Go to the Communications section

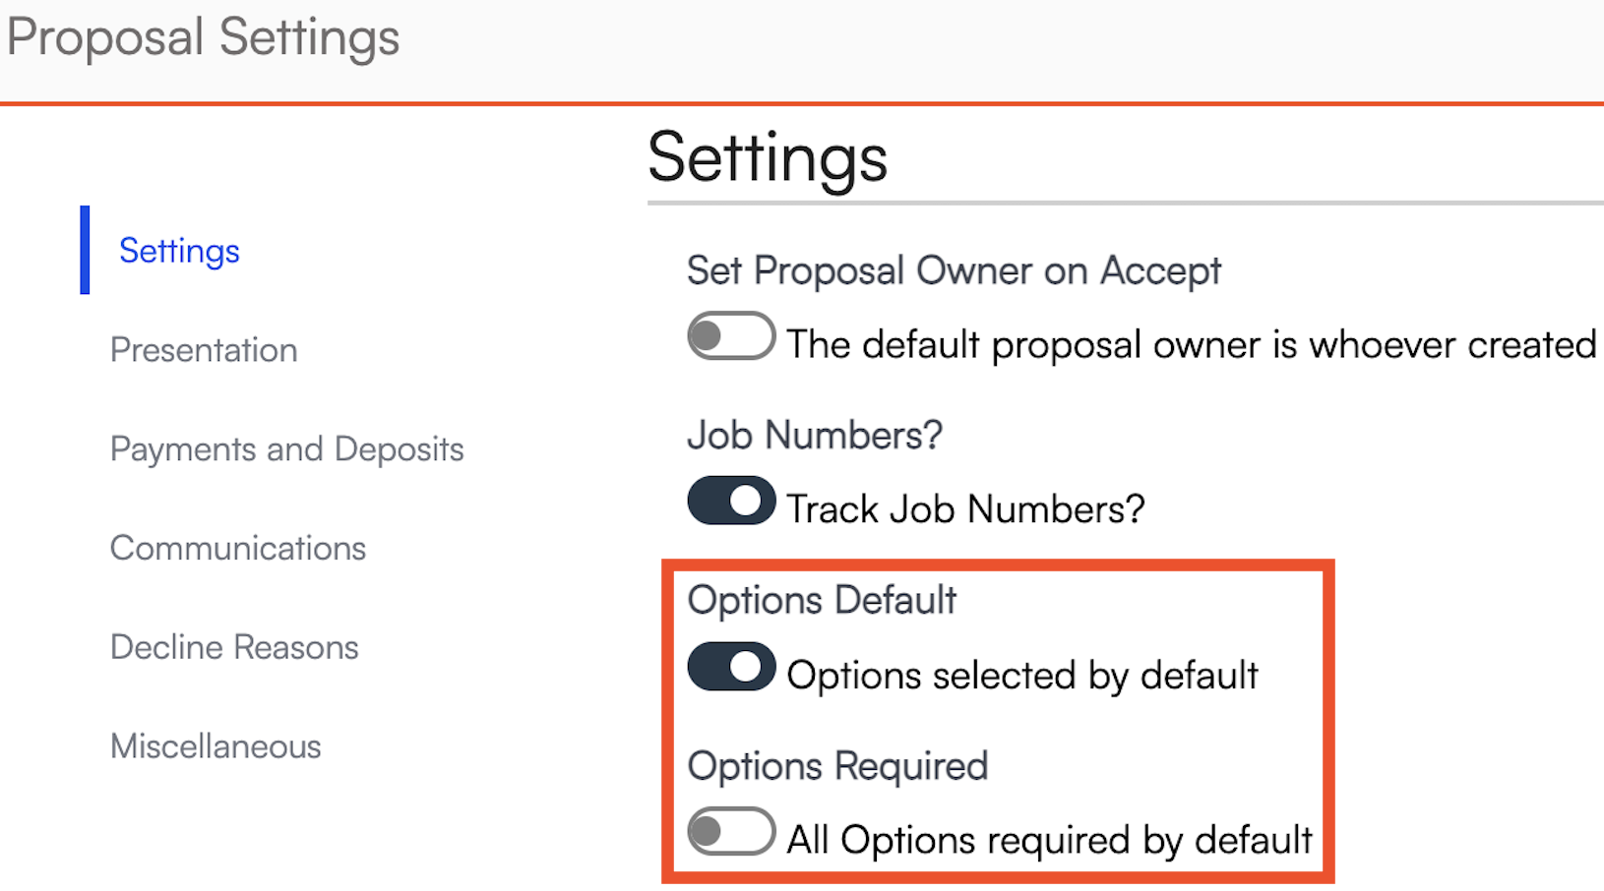[237, 548]
